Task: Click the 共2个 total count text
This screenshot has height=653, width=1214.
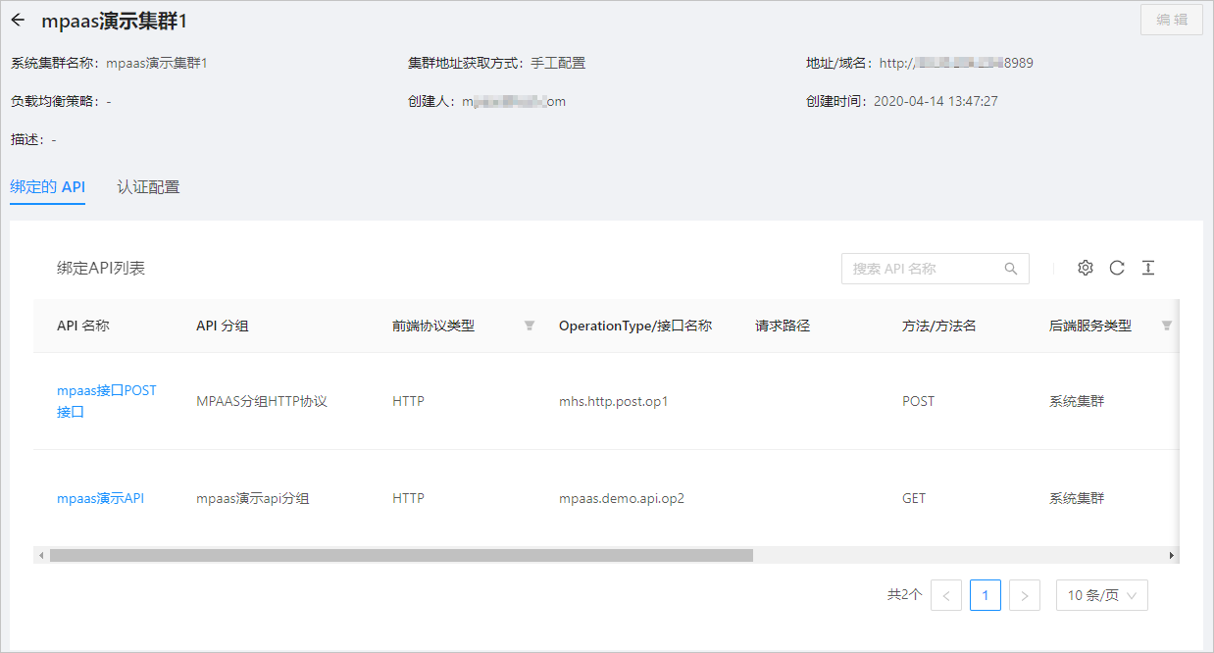Action: pyautogui.click(x=905, y=595)
